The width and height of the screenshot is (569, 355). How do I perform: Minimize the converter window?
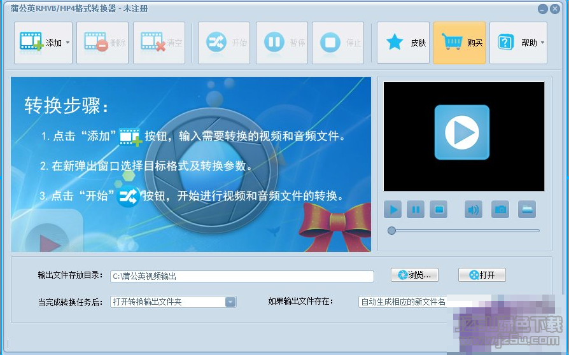click(542, 9)
